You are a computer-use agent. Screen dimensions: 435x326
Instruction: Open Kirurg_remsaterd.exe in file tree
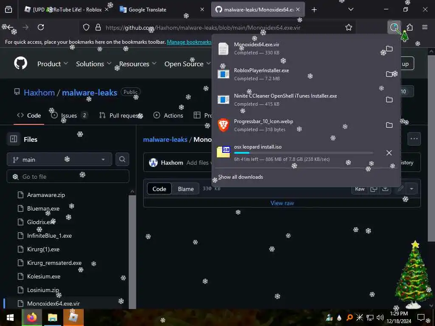[x=54, y=263]
